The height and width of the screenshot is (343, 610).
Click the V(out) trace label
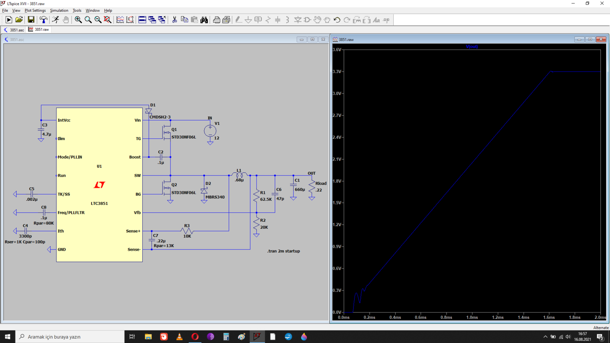[472, 47]
